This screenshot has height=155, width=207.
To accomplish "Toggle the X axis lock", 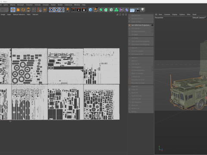I will (x=51, y=10).
